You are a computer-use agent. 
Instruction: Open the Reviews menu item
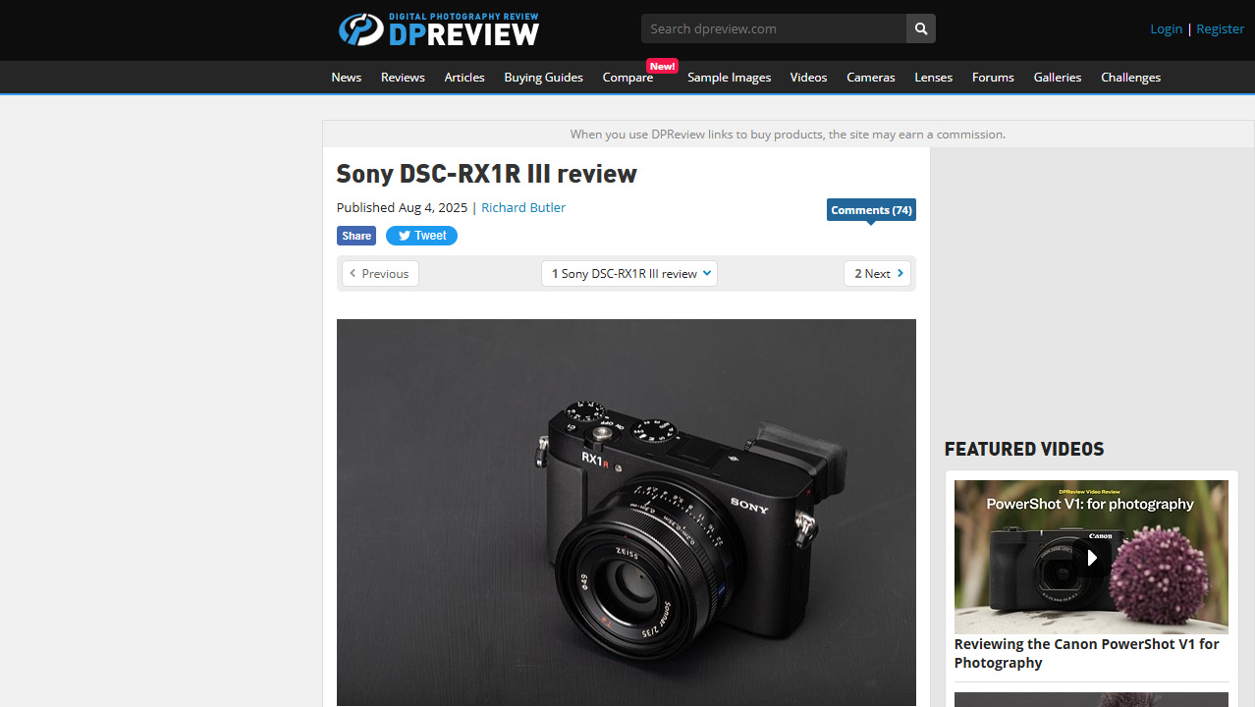(x=403, y=78)
